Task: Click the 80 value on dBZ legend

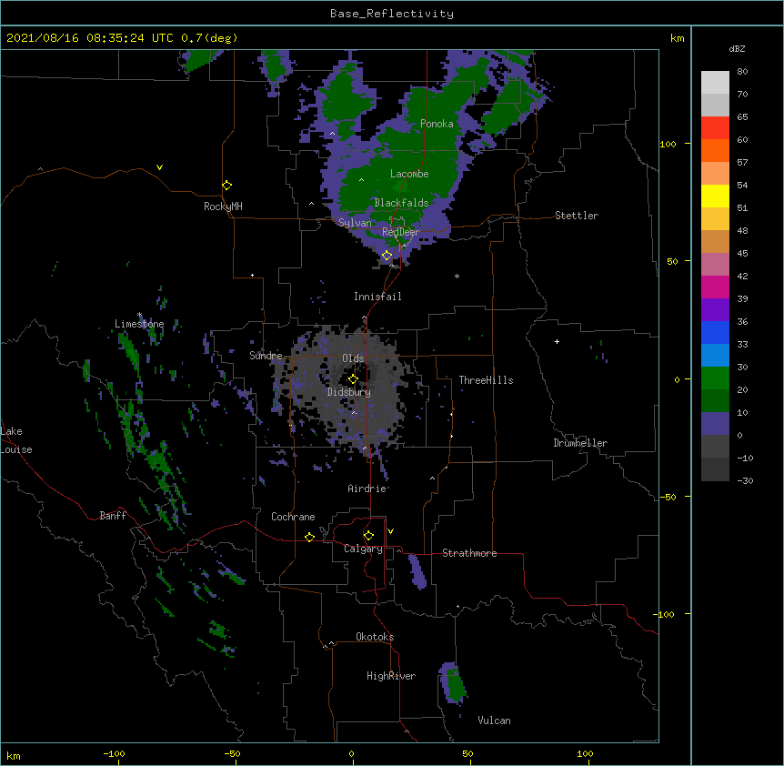Action: (x=742, y=72)
